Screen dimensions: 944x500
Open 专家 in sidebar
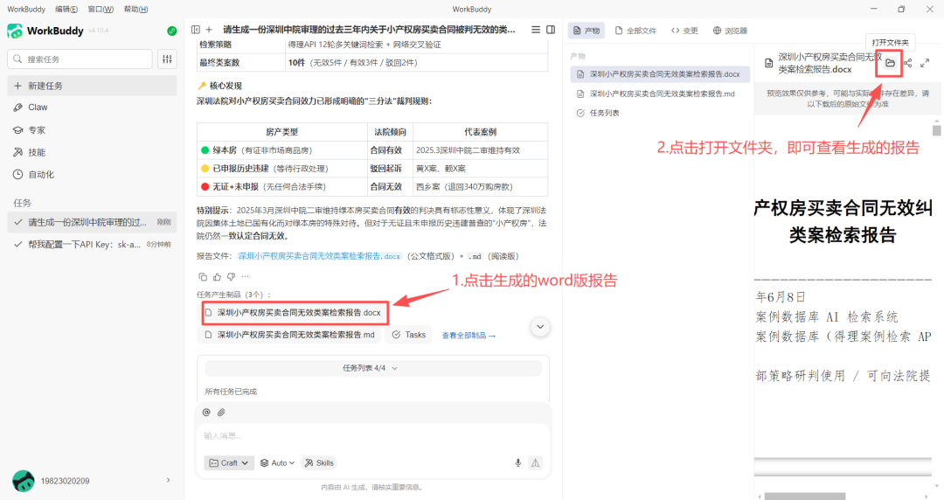coord(92,130)
